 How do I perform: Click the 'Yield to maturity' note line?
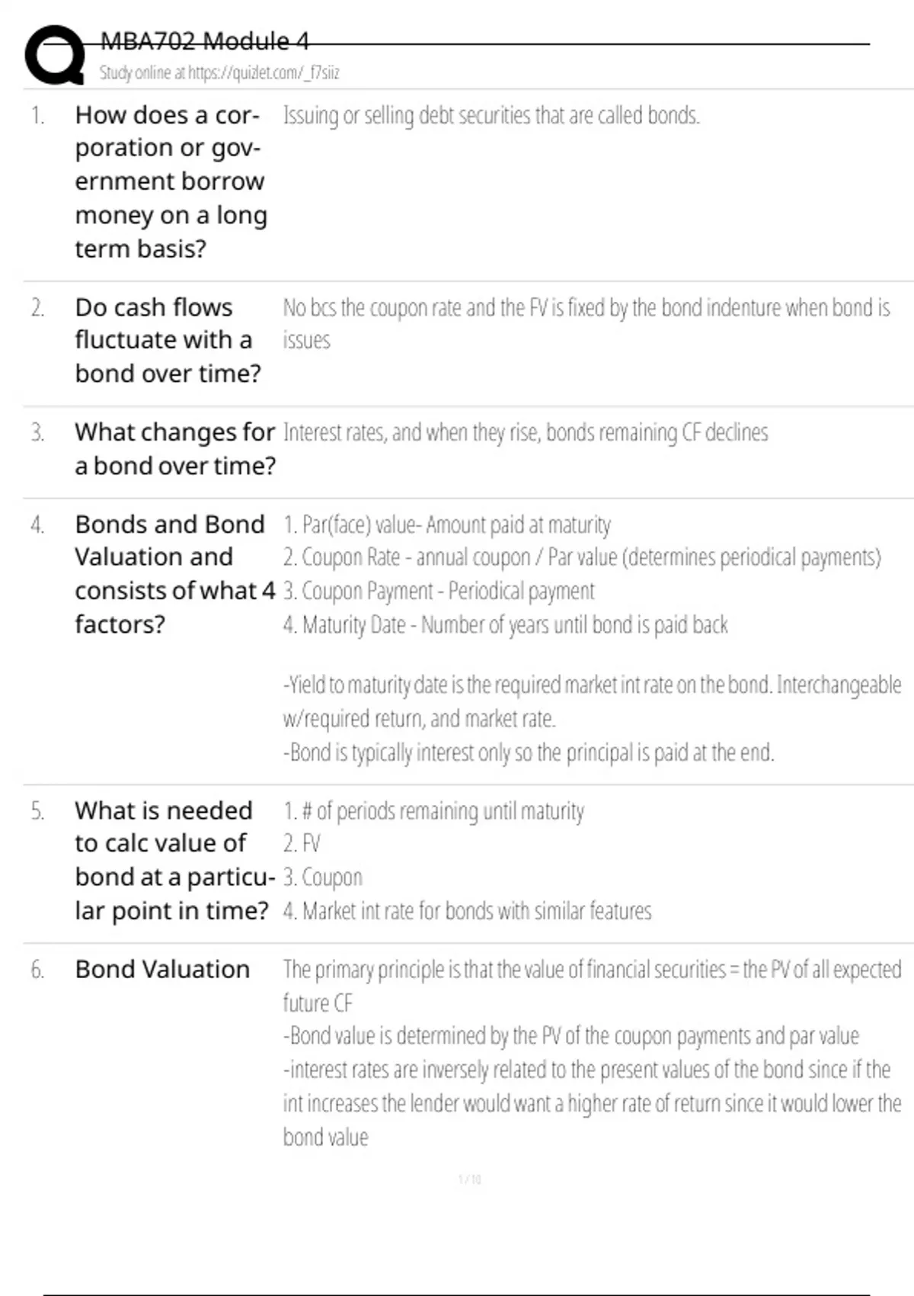[592, 685]
